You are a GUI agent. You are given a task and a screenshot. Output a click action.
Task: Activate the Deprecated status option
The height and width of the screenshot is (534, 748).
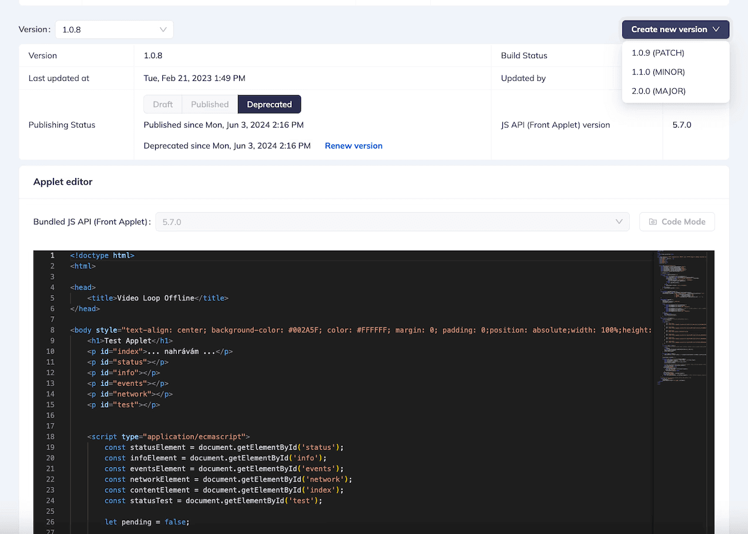click(269, 104)
